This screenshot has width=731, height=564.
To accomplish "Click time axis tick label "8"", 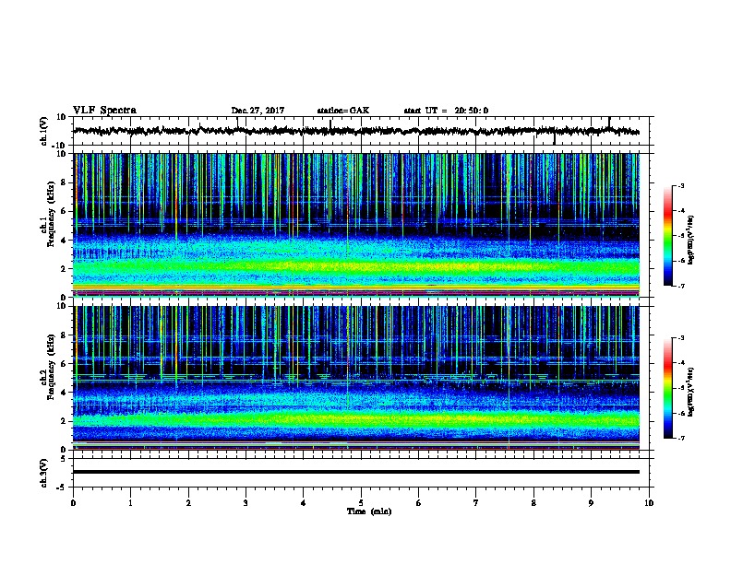I will [x=533, y=503].
